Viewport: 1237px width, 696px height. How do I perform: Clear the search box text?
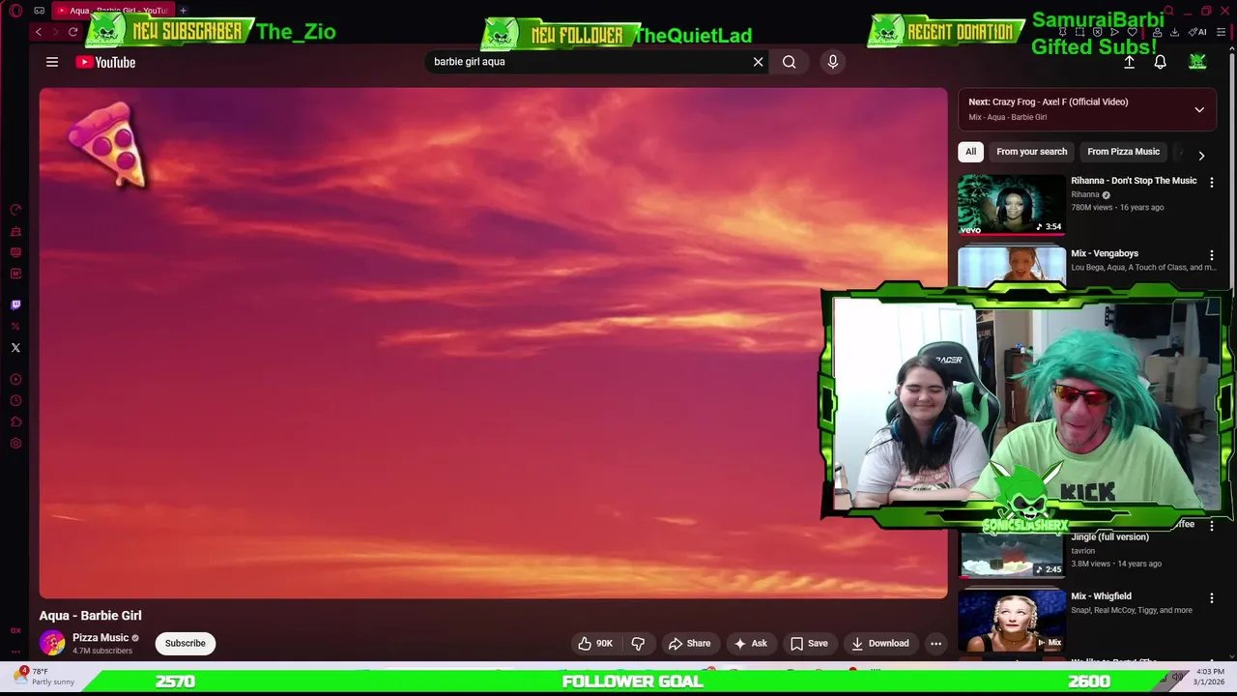(x=759, y=62)
